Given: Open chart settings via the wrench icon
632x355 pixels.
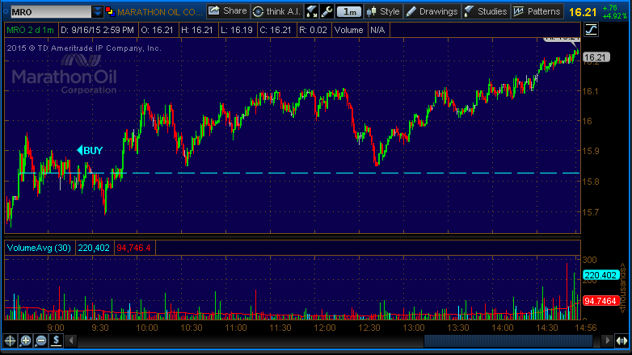Looking at the screenshot, I should tap(326, 12).
